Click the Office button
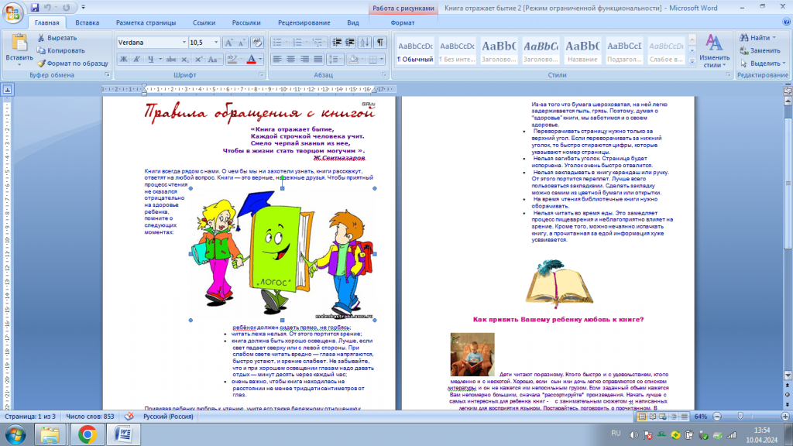793x446 pixels. pos(12,12)
